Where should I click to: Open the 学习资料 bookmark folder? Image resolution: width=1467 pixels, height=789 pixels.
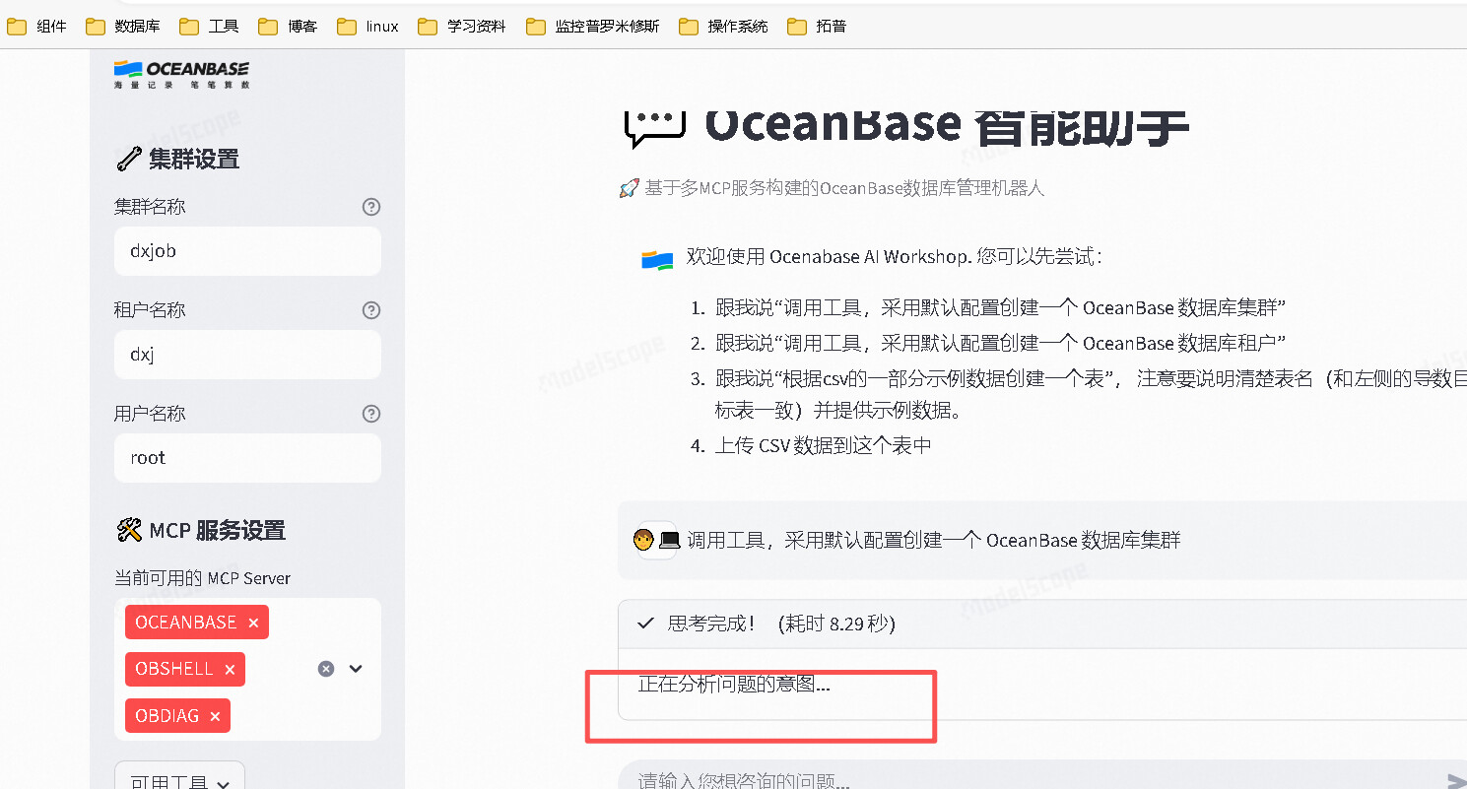[462, 27]
